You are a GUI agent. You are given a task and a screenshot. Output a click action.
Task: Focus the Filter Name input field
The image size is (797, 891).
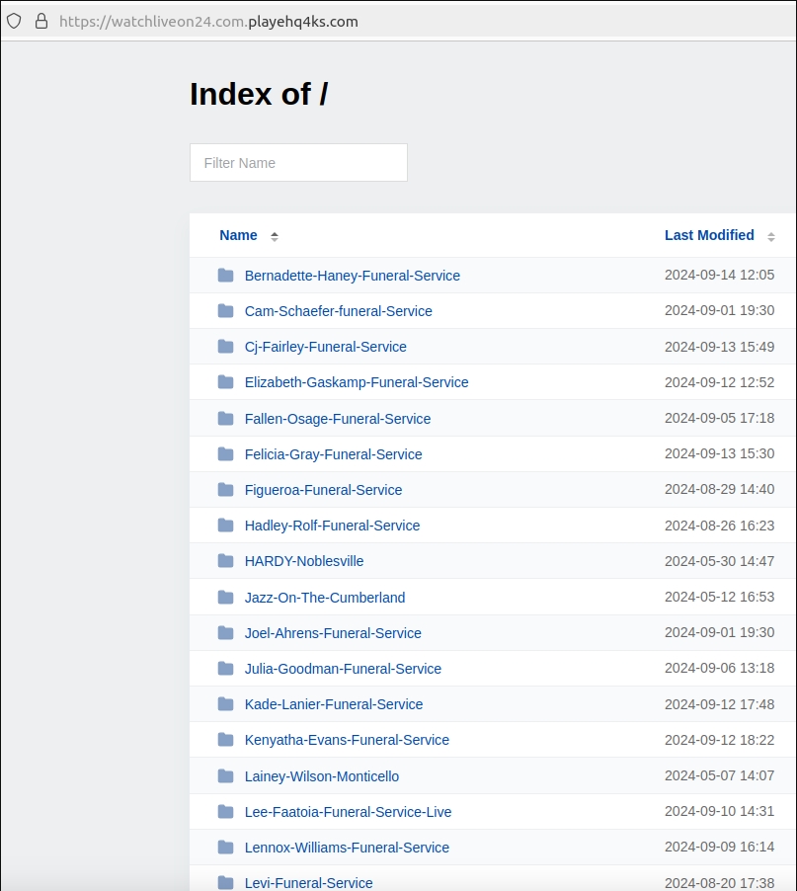(298, 163)
